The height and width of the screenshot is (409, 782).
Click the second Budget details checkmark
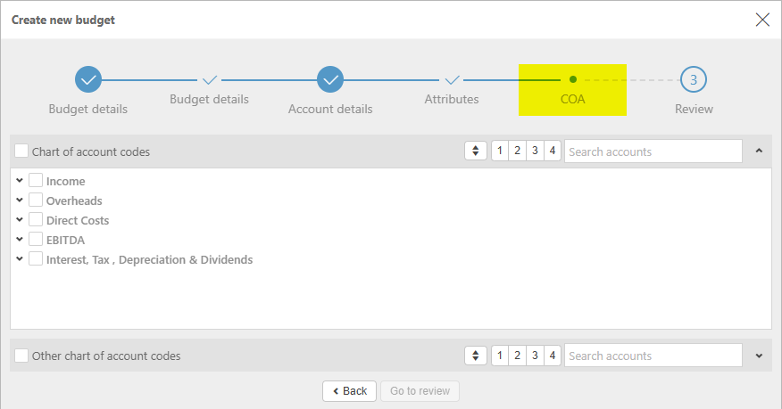210,79
